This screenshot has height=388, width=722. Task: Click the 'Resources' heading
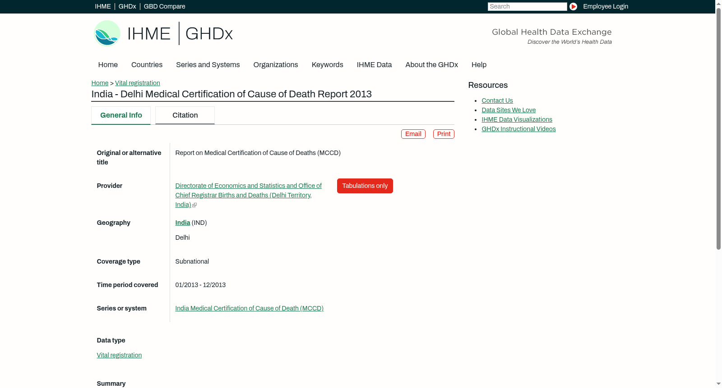[488, 85]
